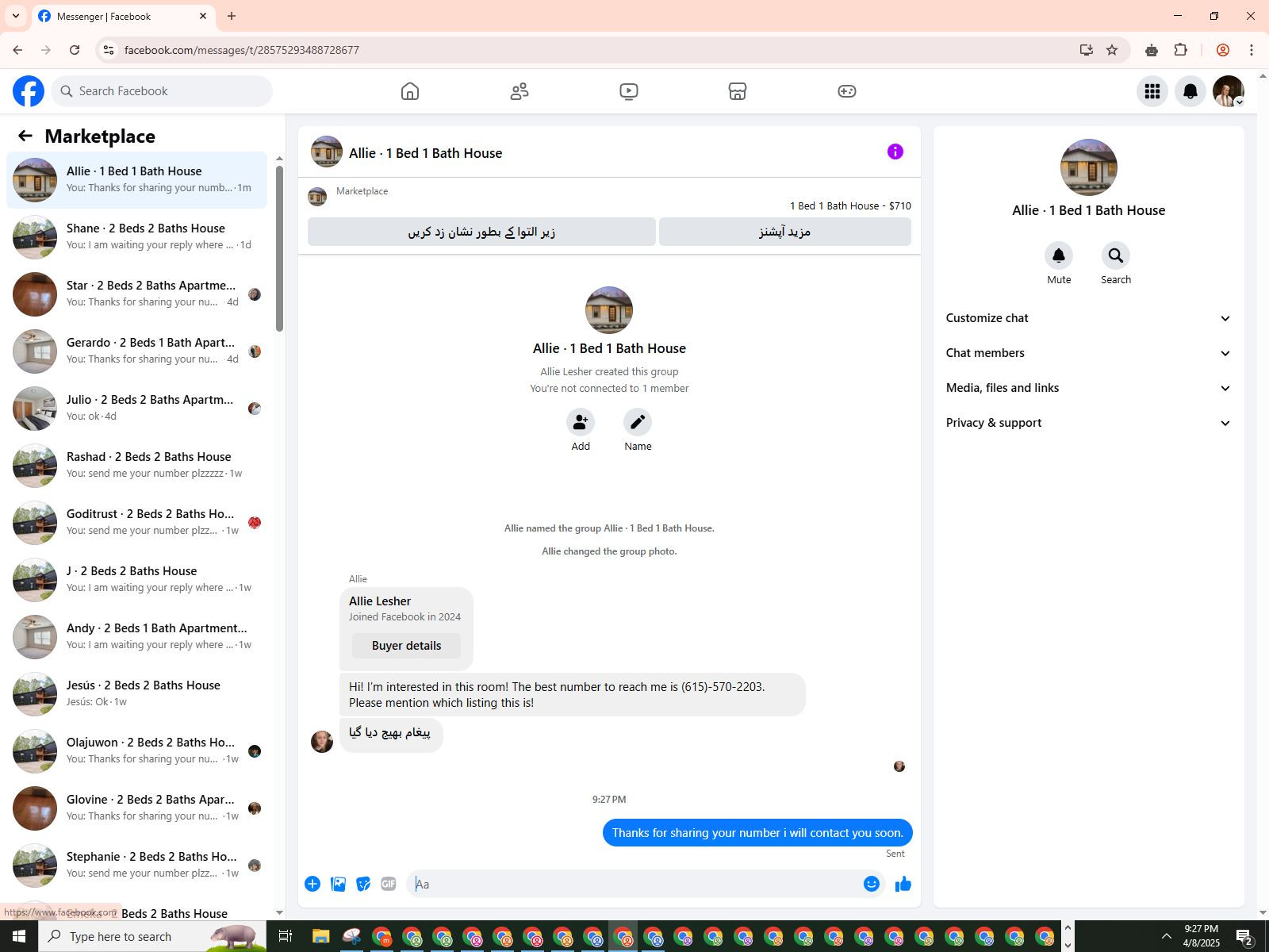This screenshot has height=952, width=1269.
Task: Show hidden system tray icons chevron
Action: click(x=1166, y=936)
